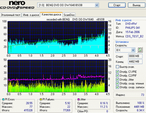Click the PI Errors average 28.55

tap(29, 103)
